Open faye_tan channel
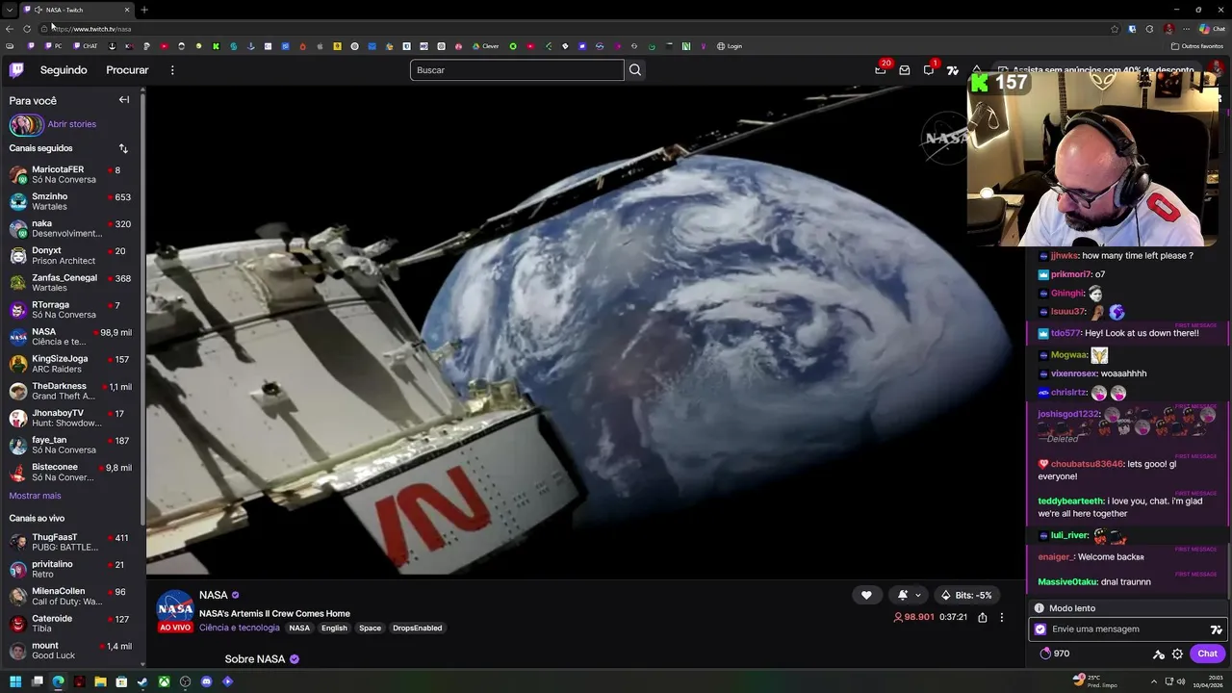1232x693 pixels. click(x=72, y=445)
